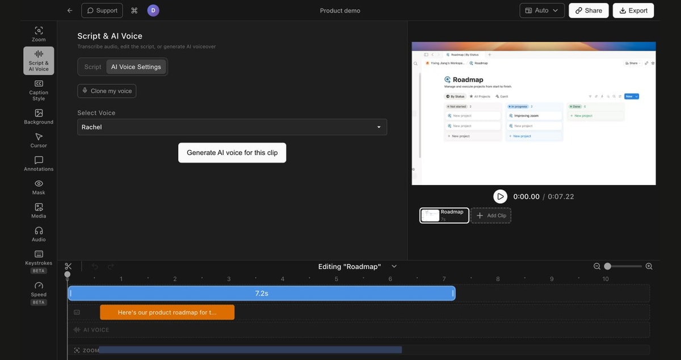The width and height of the screenshot is (681, 360).
Task: Click the Export button
Action: (x=633, y=10)
